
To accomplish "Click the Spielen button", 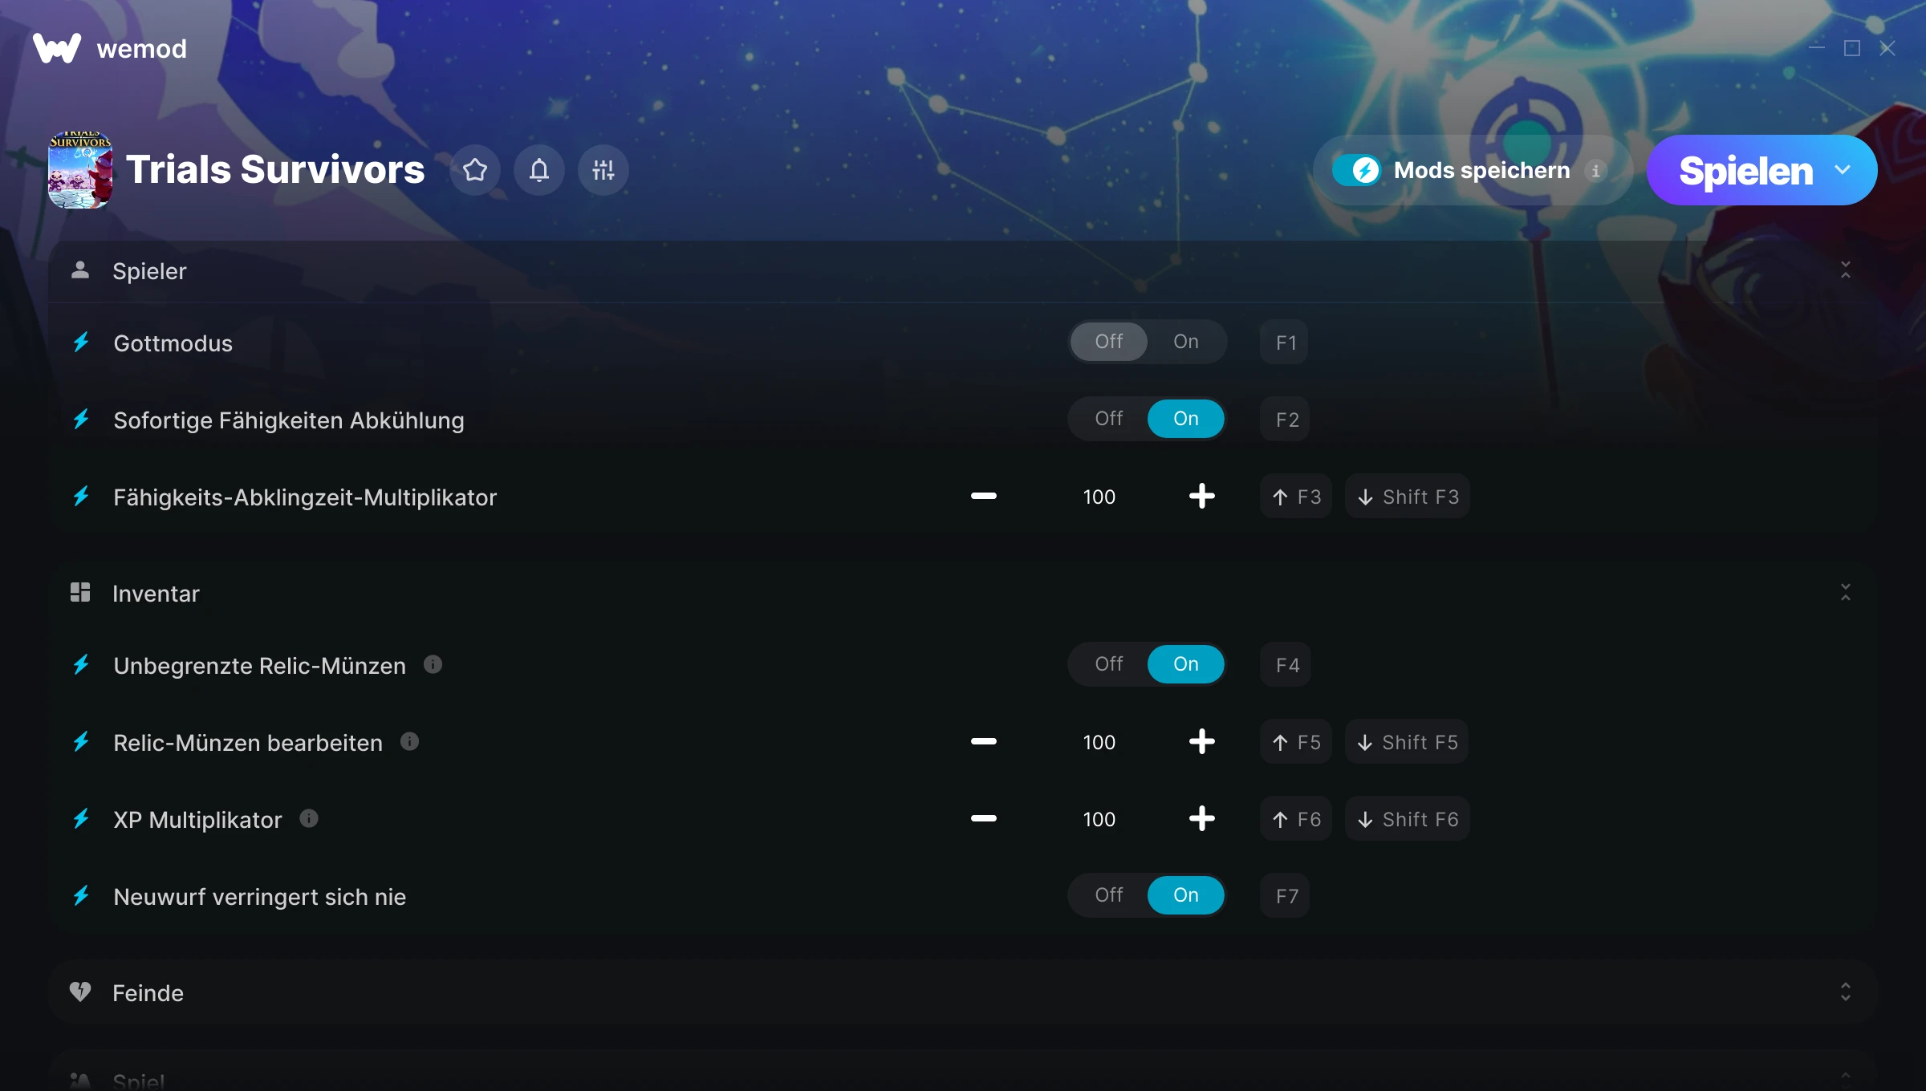I will pyautogui.click(x=1745, y=170).
